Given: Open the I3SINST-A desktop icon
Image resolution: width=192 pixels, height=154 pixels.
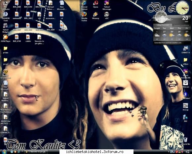Looking at the screenshot, I should point(186,50).
